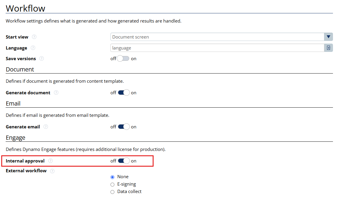Click help icon beside Language label
The height and width of the screenshot is (204, 349).
[x=33, y=48]
